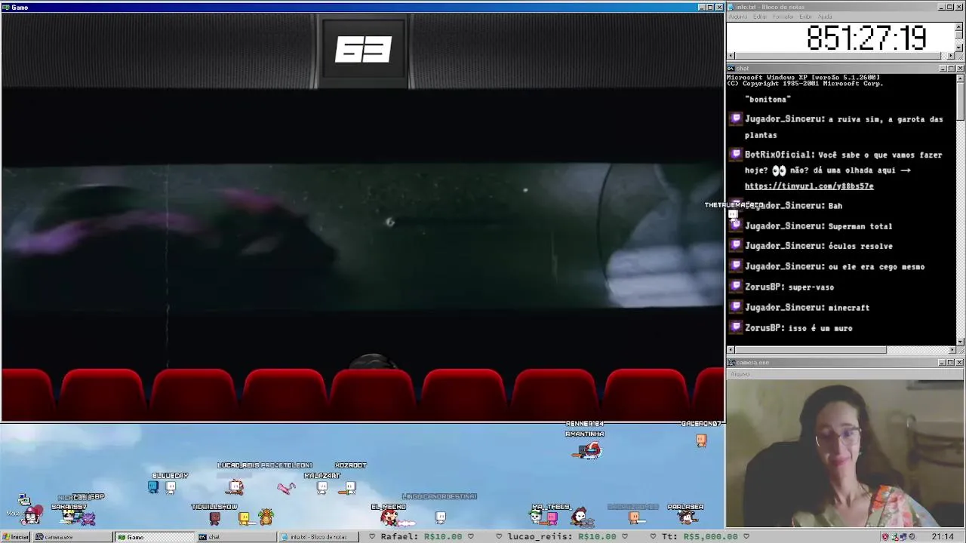The width and height of the screenshot is (966, 543).
Task: Switch to camera.exe in the taskbar
Action: pyautogui.click(x=72, y=537)
